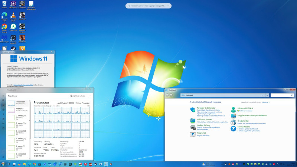This screenshot has height=167, width=297.
Task: Open the Megjelenés és személyes beállítások link
Action: coord(252,115)
